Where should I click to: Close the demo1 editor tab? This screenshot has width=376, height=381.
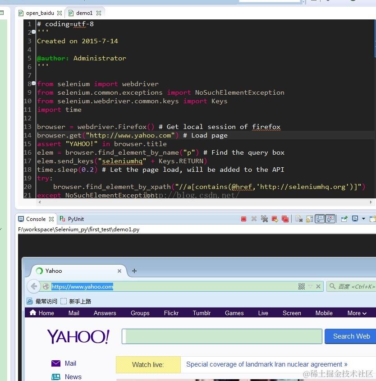click(x=99, y=13)
